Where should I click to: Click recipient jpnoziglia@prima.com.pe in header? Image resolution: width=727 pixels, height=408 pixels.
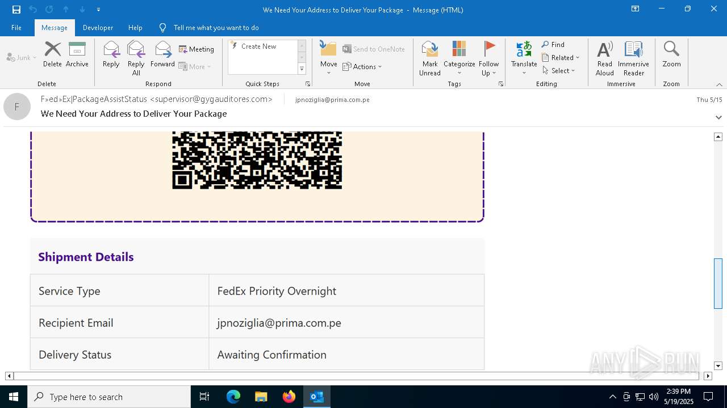332,100
